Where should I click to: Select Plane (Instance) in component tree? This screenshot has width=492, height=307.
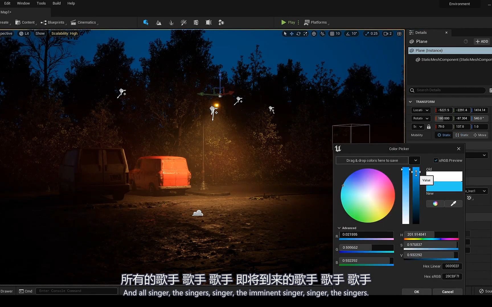(450, 51)
